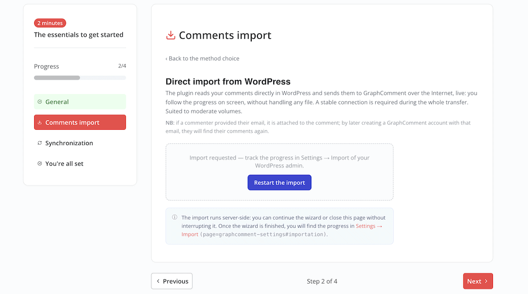
Task: Click the check icon beside You're all set
Action: [40, 163]
